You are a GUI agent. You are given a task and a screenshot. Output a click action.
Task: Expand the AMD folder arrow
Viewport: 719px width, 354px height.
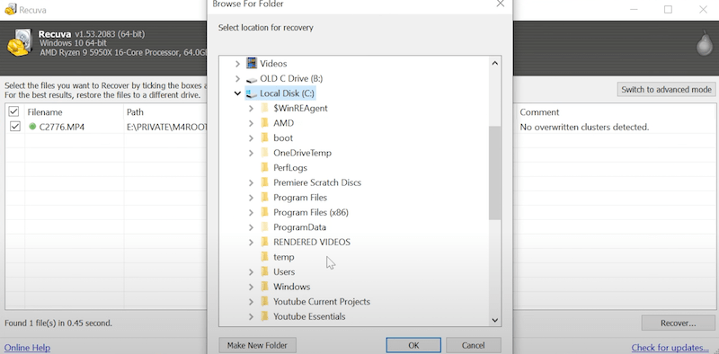point(251,123)
